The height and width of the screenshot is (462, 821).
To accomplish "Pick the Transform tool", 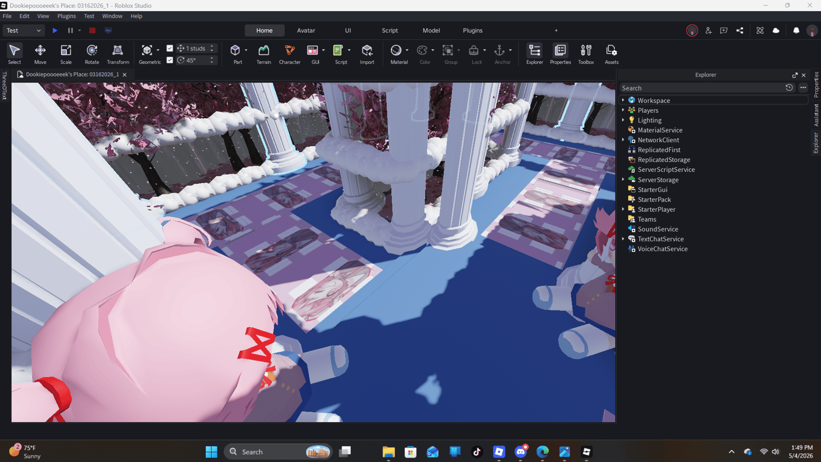I will coord(118,54).
